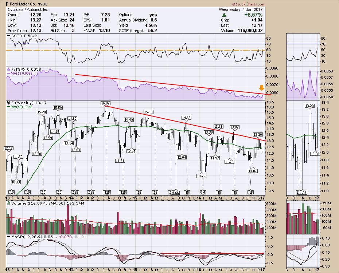
Task: Click the +8.57% percent change
Action: click(253, 15)
